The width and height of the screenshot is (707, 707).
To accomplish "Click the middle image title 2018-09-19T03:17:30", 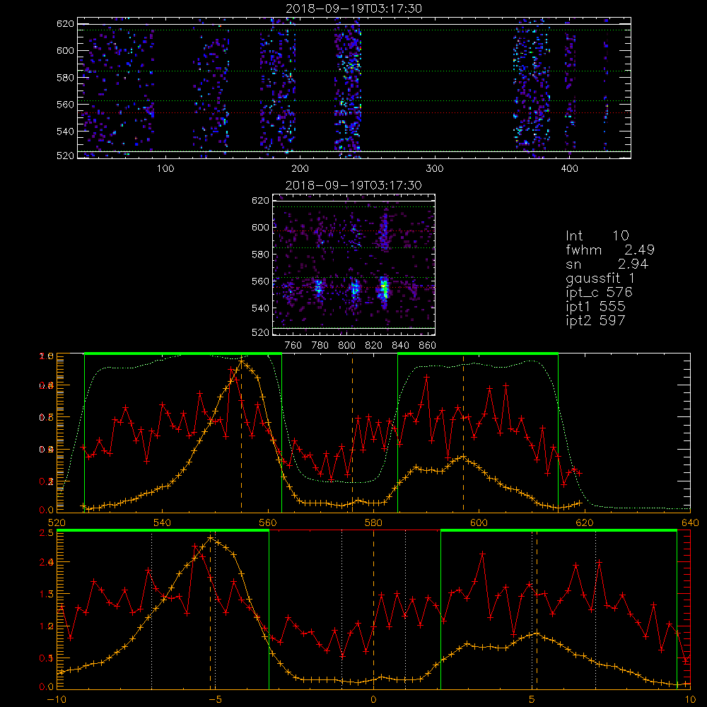I will click(354, 185).
